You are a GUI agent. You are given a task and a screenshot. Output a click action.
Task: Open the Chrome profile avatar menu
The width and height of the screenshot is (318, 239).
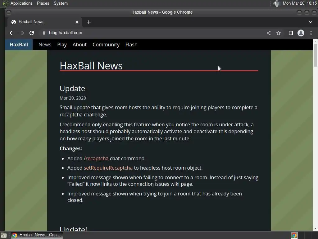301,33
